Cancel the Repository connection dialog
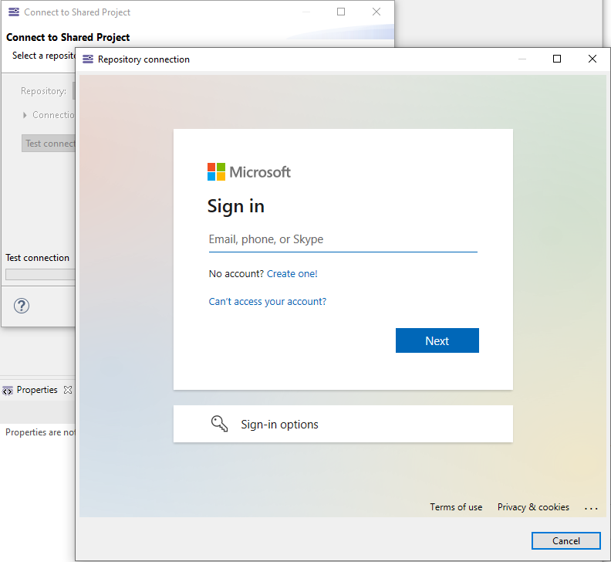 (565, 541)
